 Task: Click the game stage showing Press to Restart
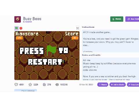pos(47,55)
